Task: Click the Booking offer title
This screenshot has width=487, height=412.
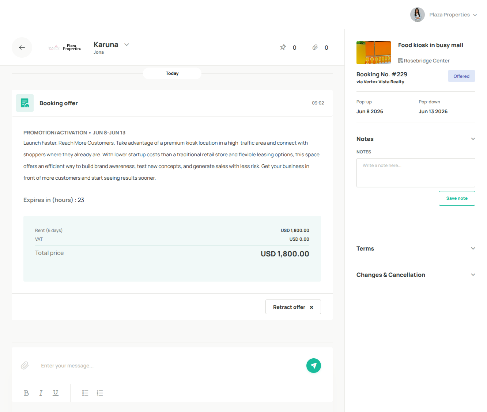Action: click(58, 103)
